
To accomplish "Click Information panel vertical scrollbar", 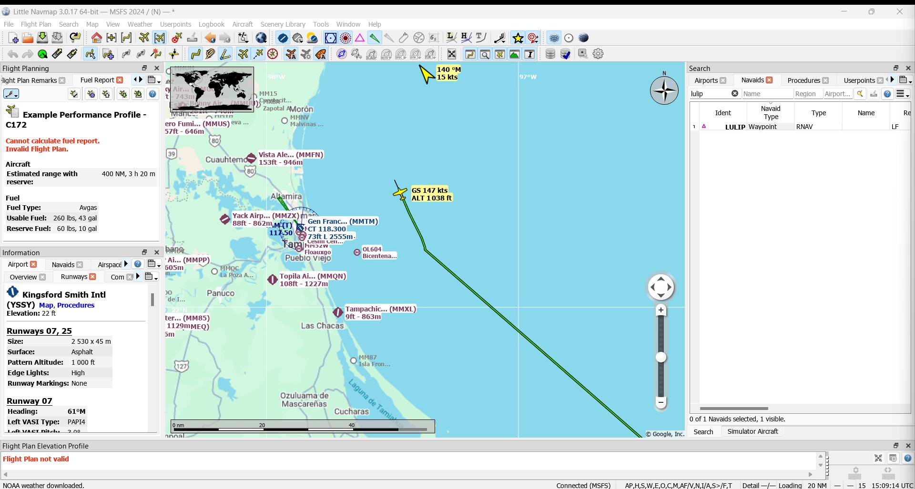I will (152, 299).
